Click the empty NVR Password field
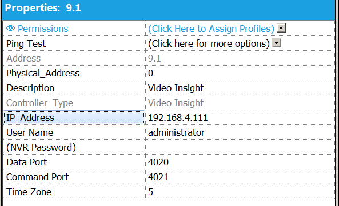Image resolution: width=339 pixels, height=206 pixels. pos(240,147)
